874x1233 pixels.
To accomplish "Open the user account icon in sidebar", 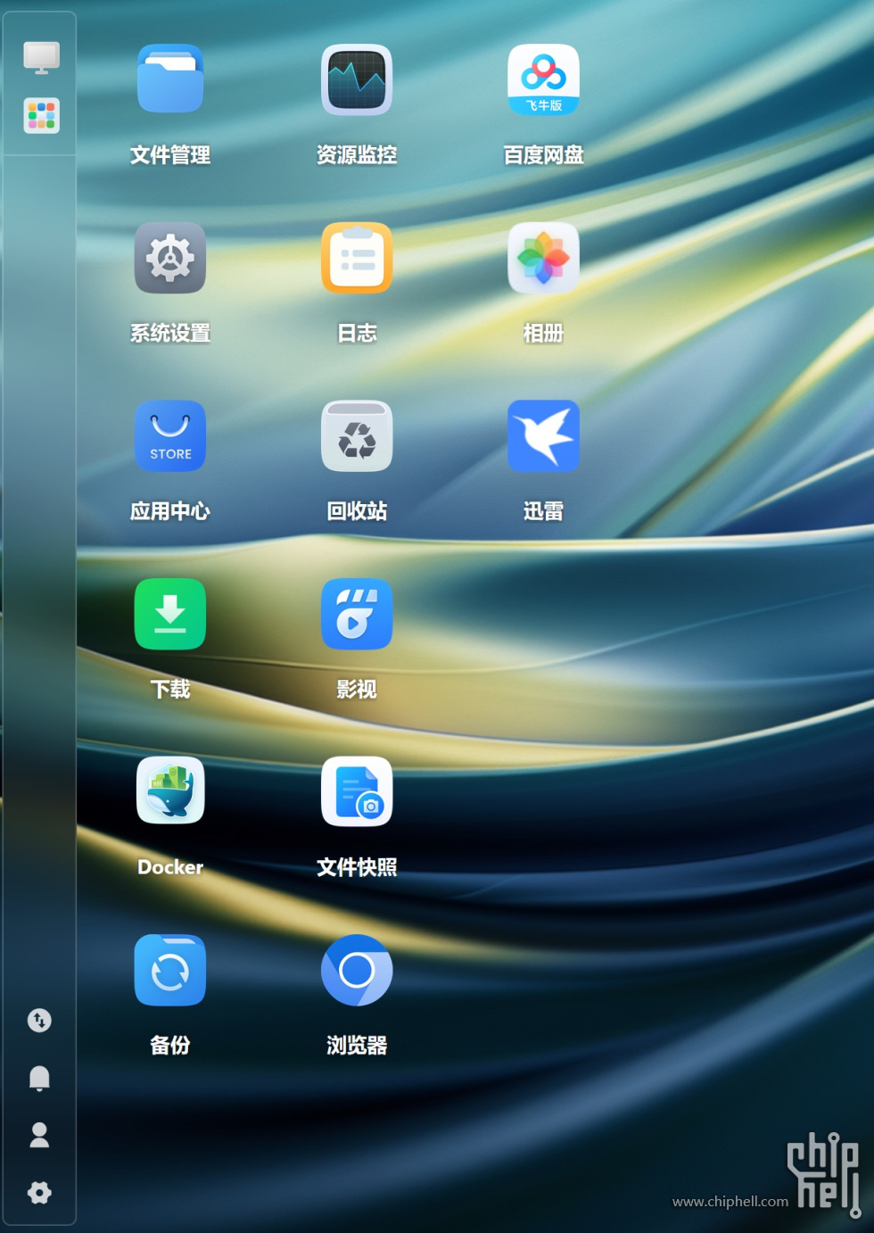I will (39, 1135).
